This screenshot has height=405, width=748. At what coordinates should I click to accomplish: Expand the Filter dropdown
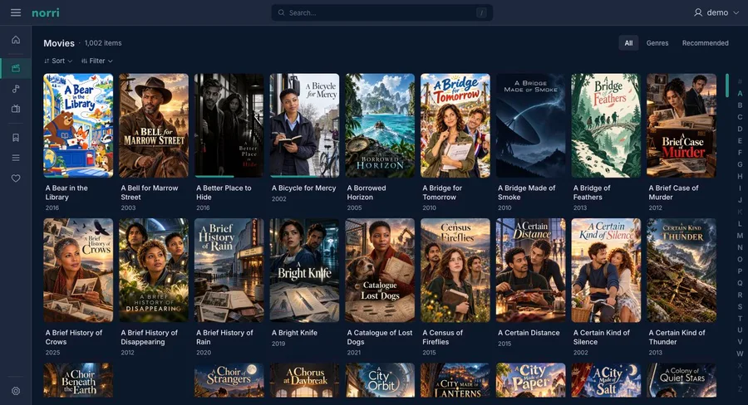tap(97, 61)
